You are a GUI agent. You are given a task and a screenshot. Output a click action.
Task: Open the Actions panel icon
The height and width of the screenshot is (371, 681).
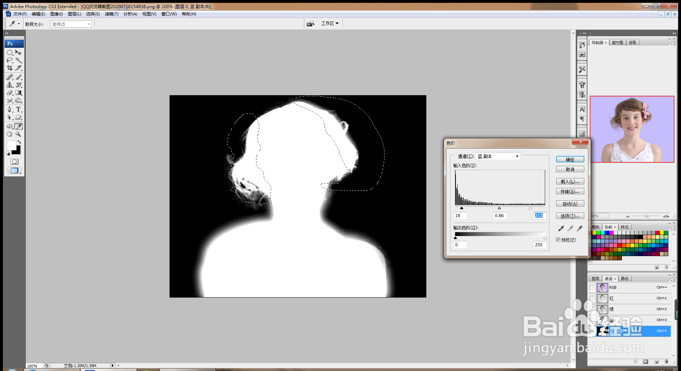point(582,55)
